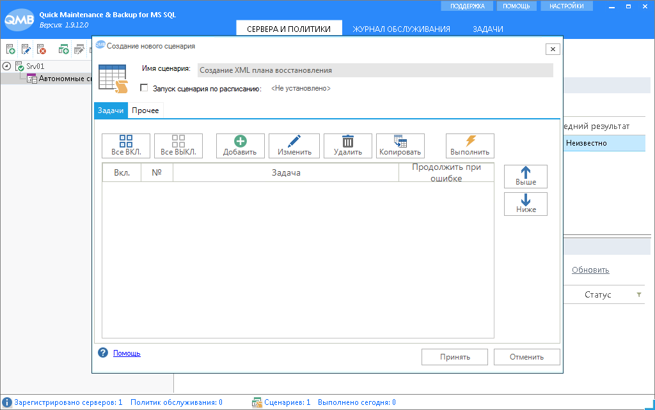
Task: Click the add policy toolbar icon
Action: pos(63,50)
